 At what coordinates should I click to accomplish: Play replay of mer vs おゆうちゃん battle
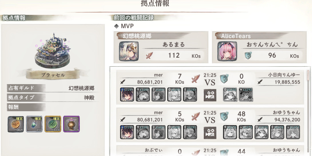click(210, 133)
